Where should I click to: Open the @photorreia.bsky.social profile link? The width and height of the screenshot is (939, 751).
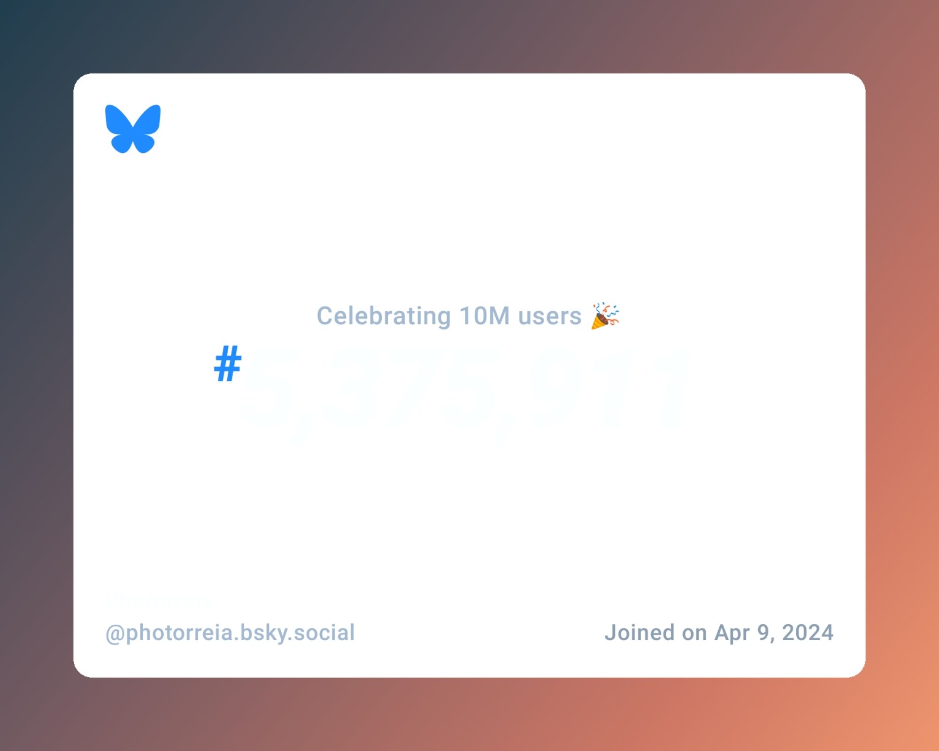[230, 632]
